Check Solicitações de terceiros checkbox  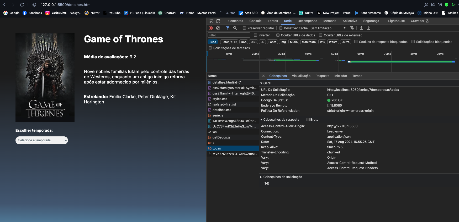click(210, 48)
